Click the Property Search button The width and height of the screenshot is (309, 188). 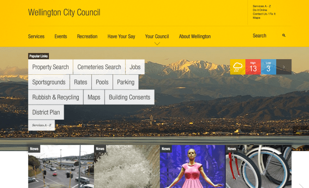(x=50, y=67)
